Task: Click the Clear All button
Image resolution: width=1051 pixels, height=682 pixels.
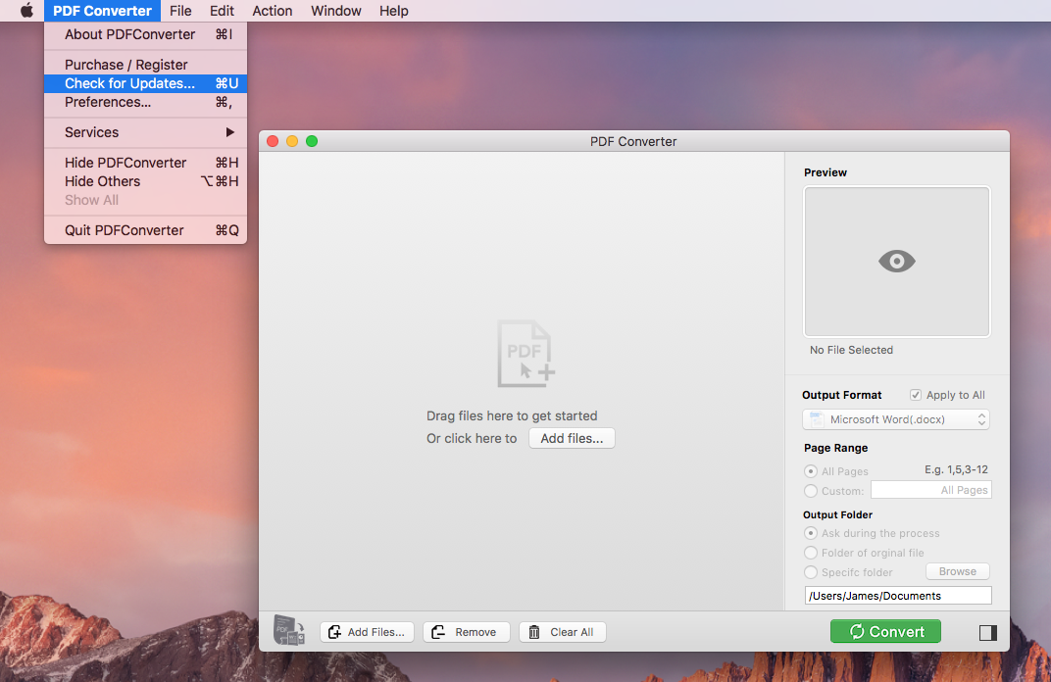Action: click(563, 632)
